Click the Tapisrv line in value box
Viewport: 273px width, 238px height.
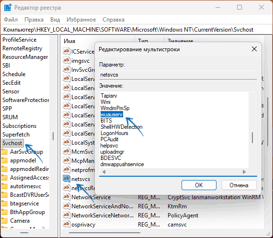[x=109, y=96]
